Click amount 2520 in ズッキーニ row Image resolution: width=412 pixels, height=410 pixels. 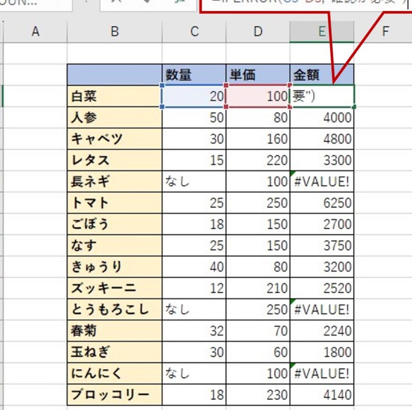click(x=322, y=288)
